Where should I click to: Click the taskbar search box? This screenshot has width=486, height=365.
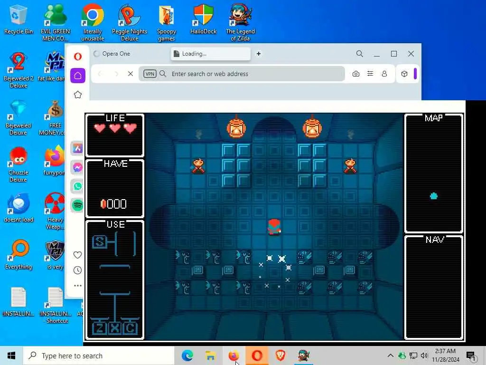tap(99, 355)
